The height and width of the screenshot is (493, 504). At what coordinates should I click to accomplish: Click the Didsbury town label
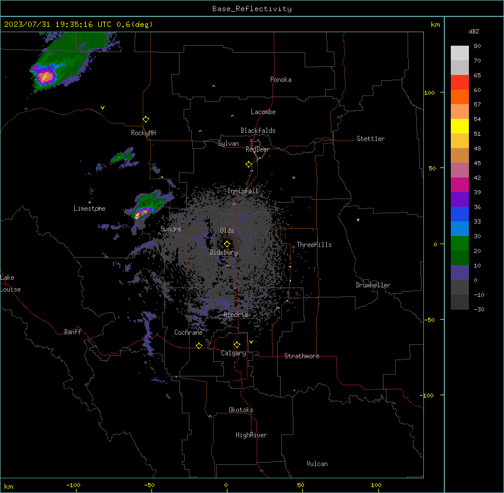pos(223,252)
